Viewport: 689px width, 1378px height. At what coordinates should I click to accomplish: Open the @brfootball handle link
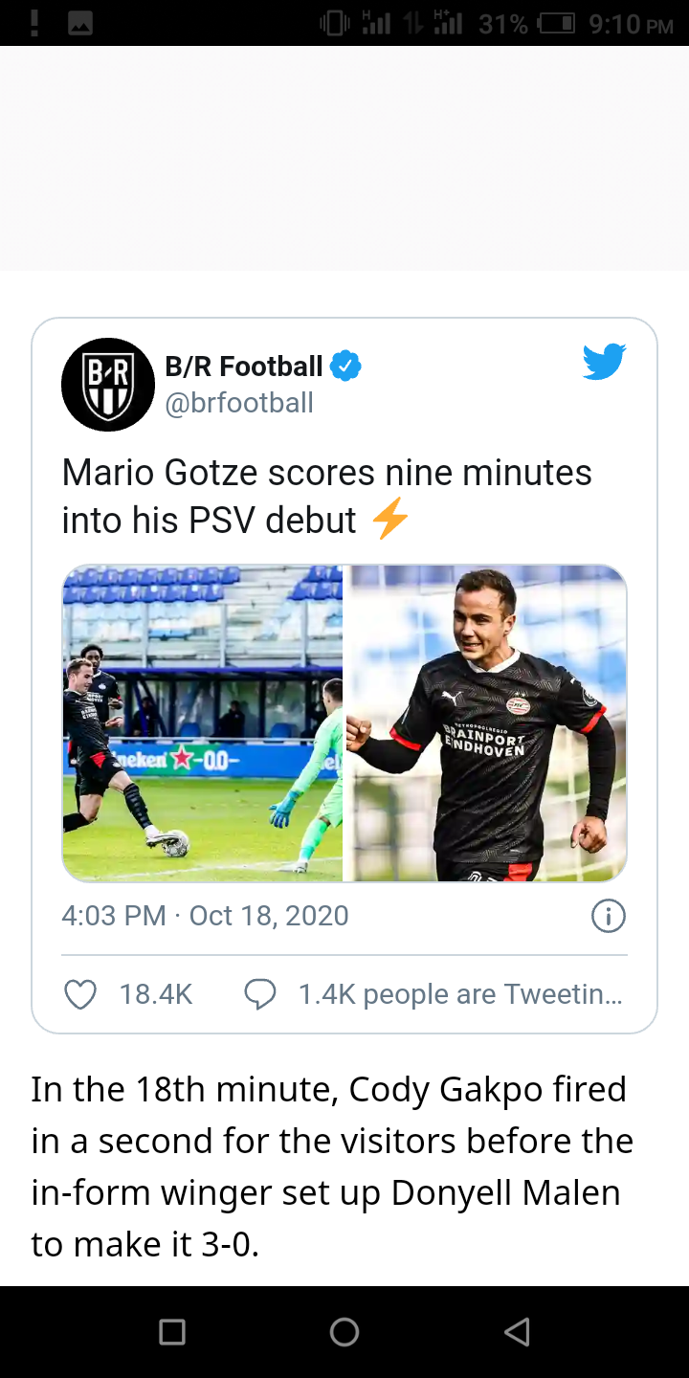coord(239,403)
